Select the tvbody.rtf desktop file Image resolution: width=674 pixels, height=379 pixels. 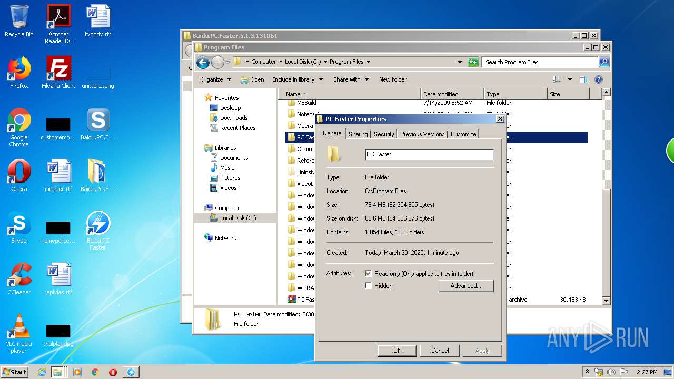(98, 21)
